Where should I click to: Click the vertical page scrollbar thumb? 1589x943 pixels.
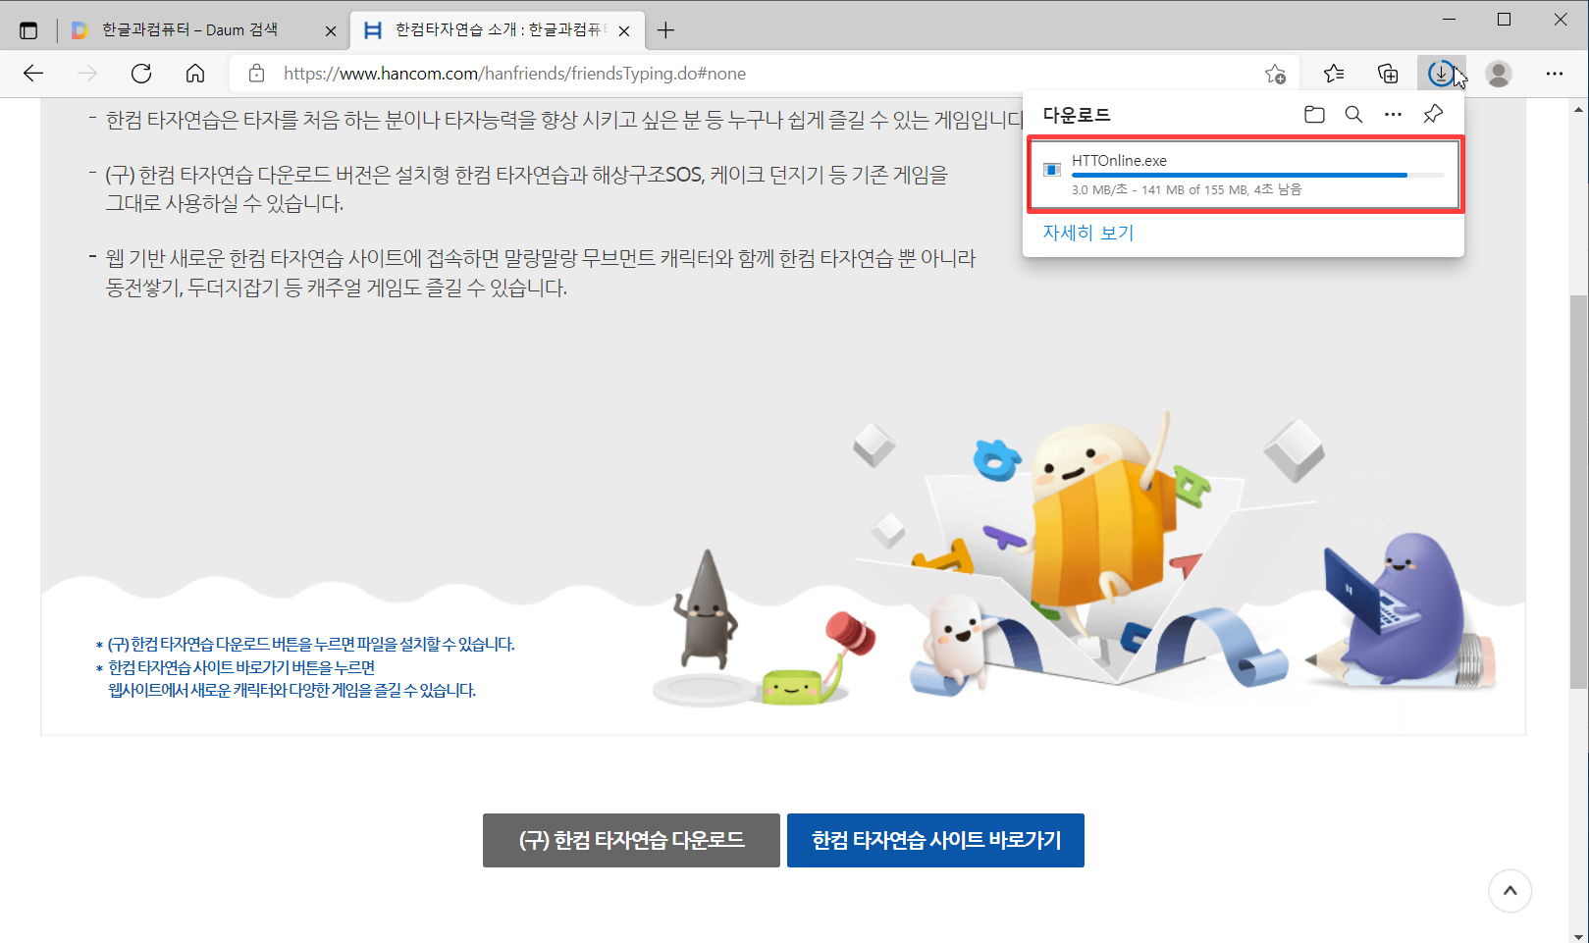coord(1579,491)
